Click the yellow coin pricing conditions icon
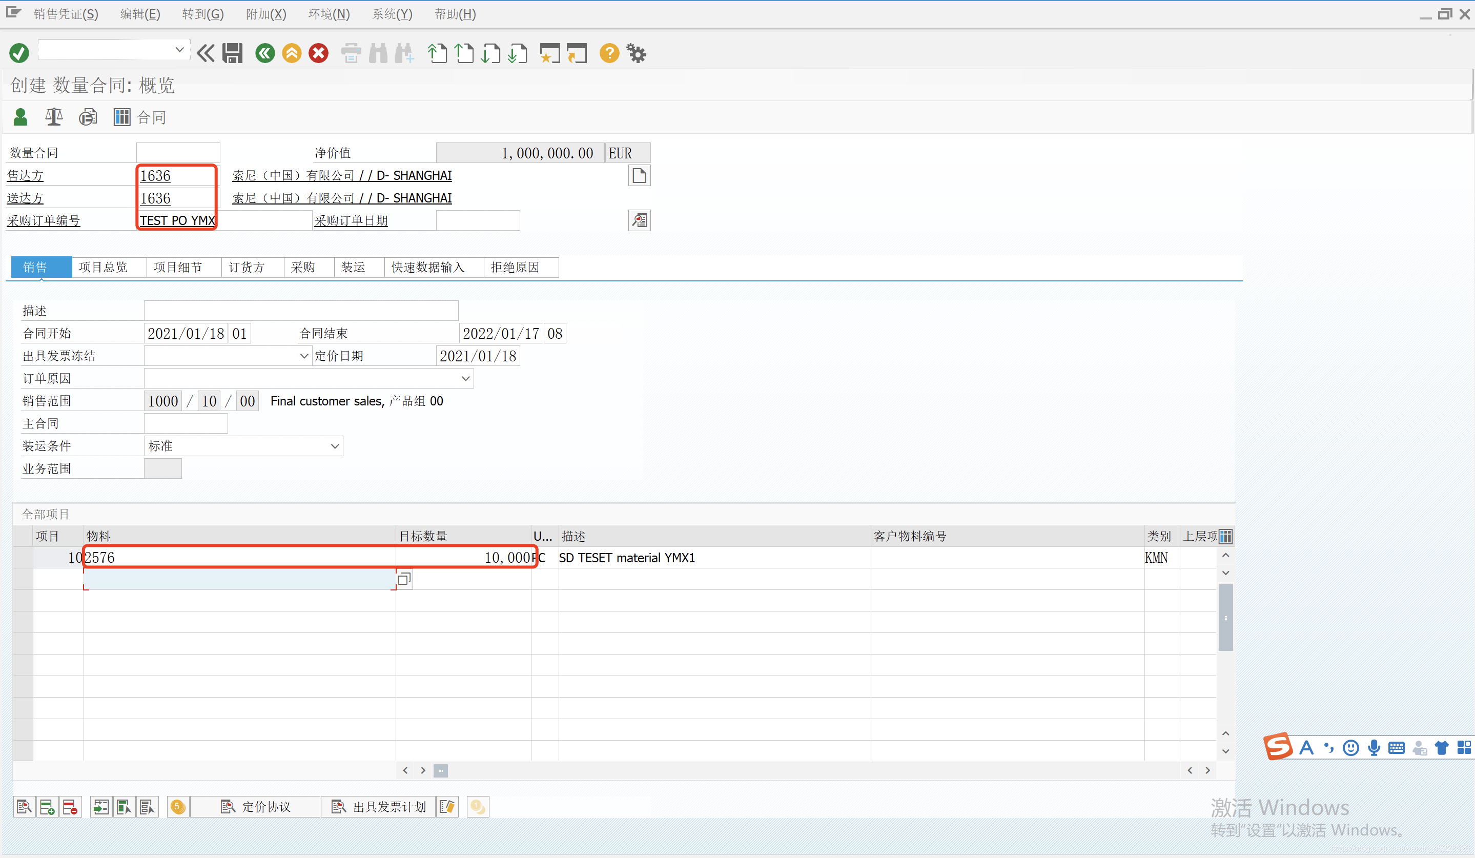Image resolution: width=1475 pixels, height=858 pixels. (178, 807)
